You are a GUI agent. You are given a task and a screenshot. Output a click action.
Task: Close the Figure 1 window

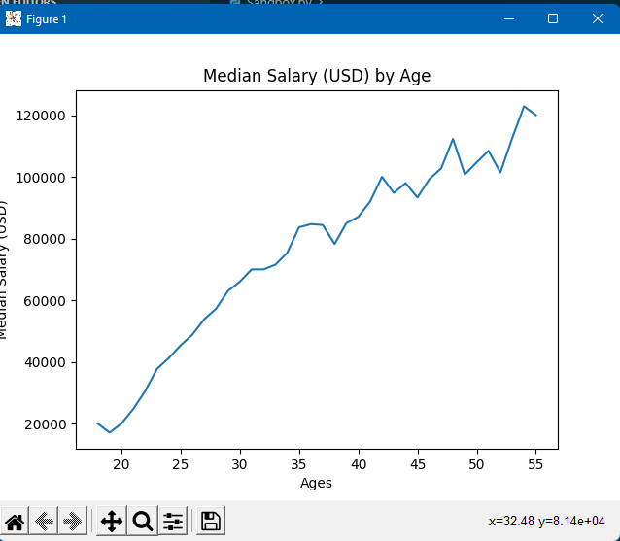click(x=598, y=18)
